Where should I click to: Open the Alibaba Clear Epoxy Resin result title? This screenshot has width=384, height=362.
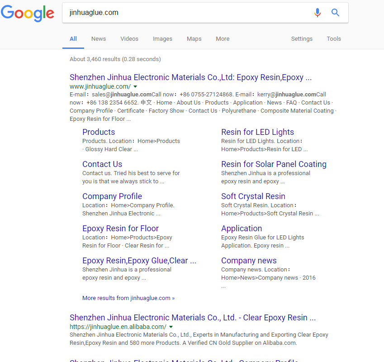193,317
